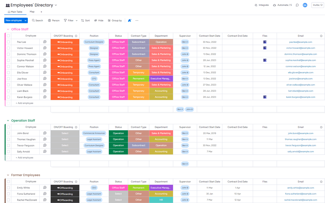Viewport: 325px width, 203px height.
Task: Choose Status for Rachel MacDonald
Action: click(x=118, y=200)
